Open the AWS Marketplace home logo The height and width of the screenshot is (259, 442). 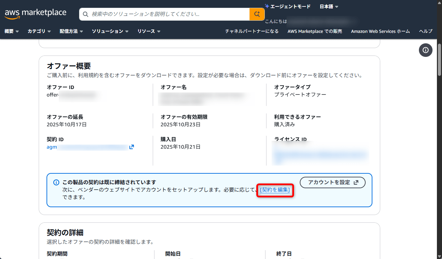click(x=36, y=14)
